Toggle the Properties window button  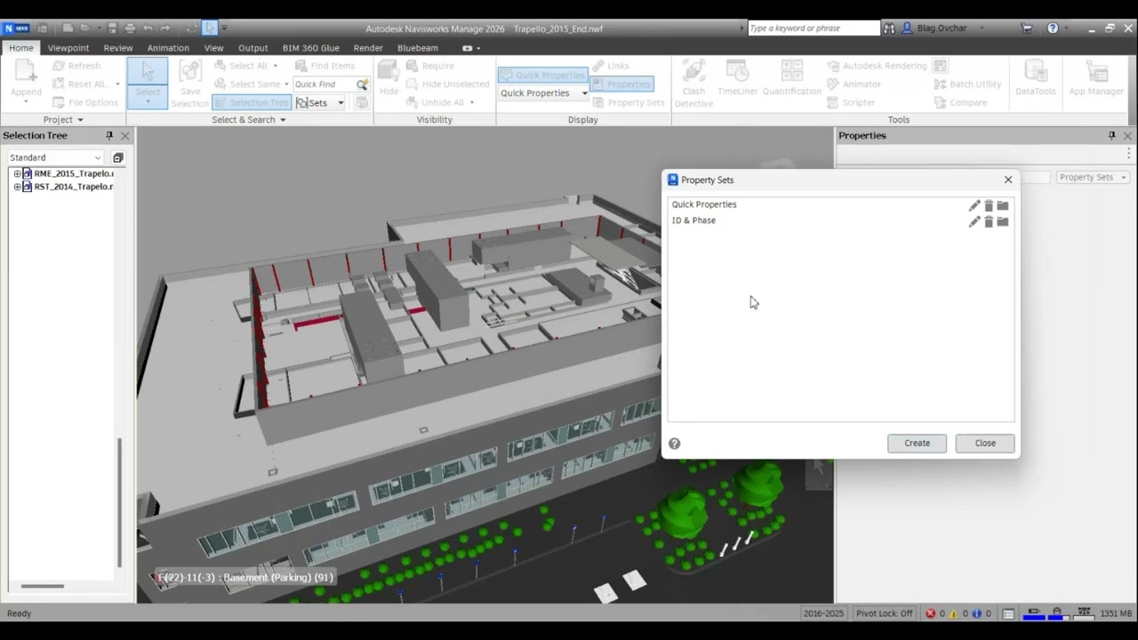[621, 84]
